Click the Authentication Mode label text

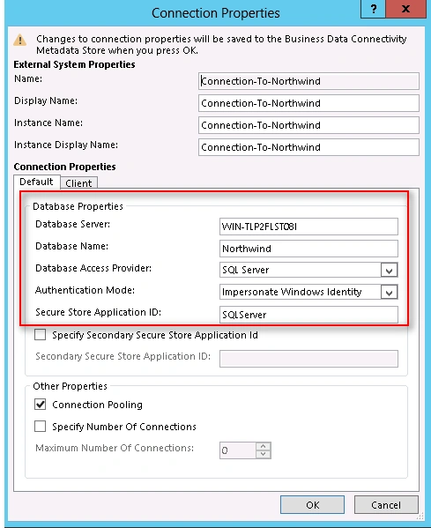[85, 290]
